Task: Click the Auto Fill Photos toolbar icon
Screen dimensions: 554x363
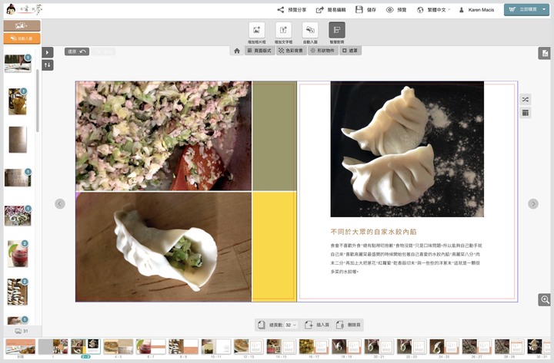Action: [310, 30]
